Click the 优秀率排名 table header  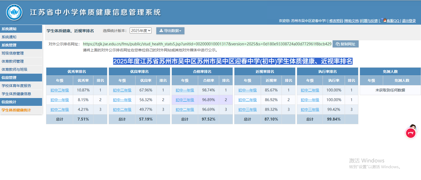coord(77,72)
